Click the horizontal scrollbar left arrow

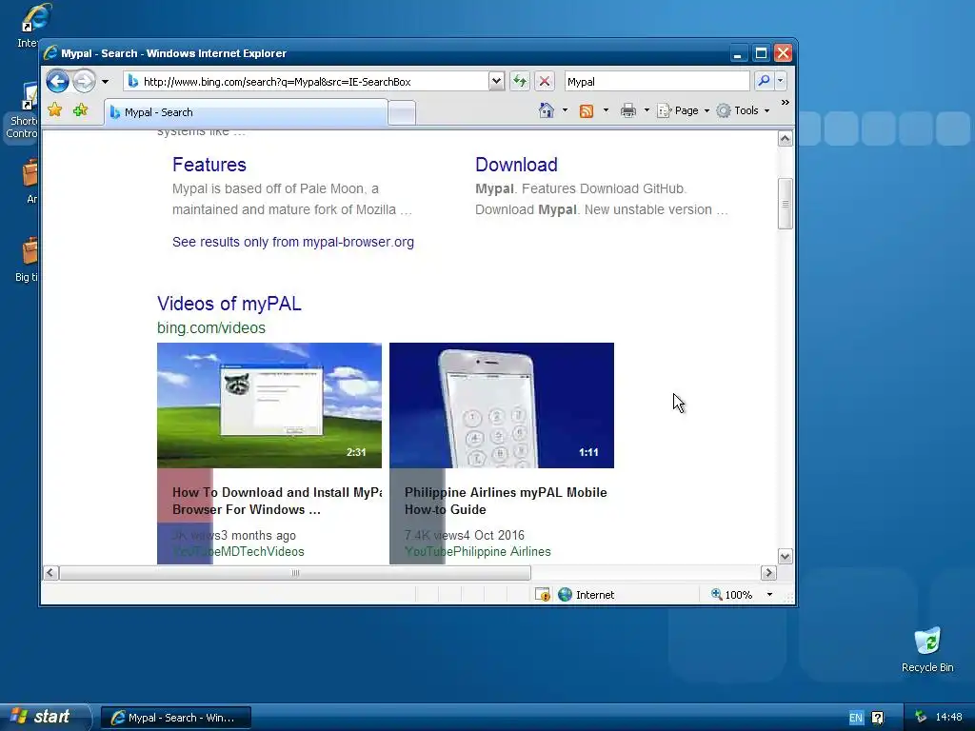51,572
